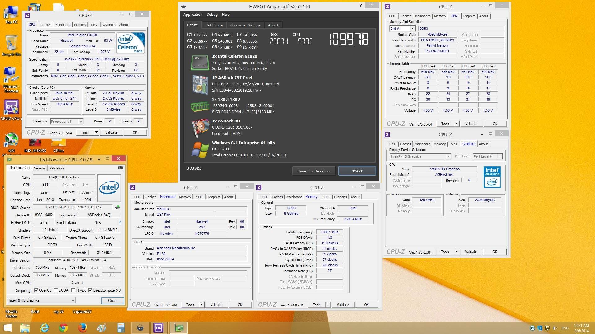Open Mozilla Firefox desktop shortcut
Viewport: 595px width, 334px height.
pyautogui.click(x=11, y=314)
